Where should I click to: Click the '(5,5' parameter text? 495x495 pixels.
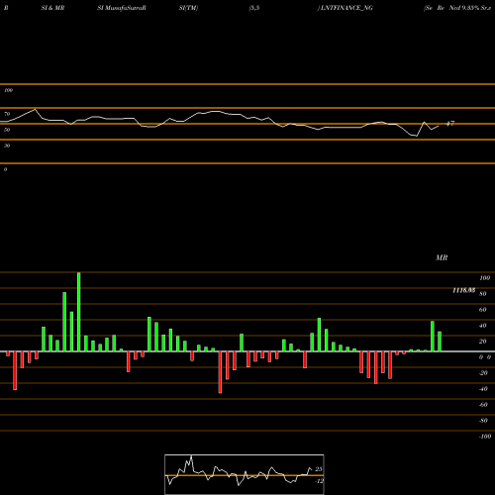coord(254,8)
